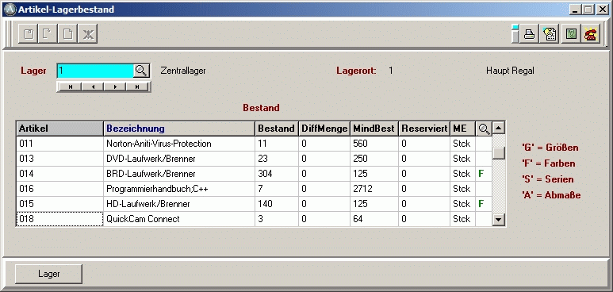Click the blank new-page toolbar icon
The height and width of the screenshot is (292, 613).
[67, 34]
